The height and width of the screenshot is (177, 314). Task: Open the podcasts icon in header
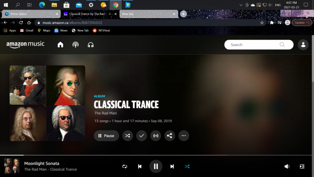(75, 45)
